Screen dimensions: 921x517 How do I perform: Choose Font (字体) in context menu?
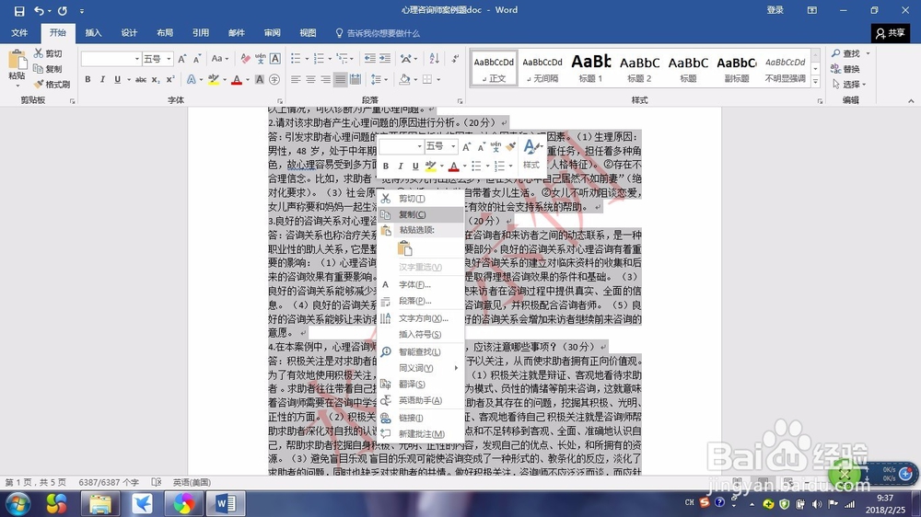click(421, 284)
